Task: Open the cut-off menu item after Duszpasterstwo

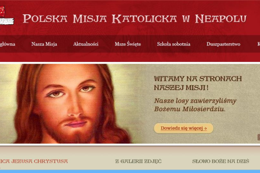Action: 259,44
